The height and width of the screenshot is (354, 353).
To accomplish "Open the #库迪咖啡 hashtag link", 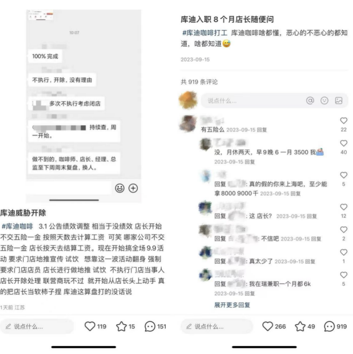I will [17, 226].
